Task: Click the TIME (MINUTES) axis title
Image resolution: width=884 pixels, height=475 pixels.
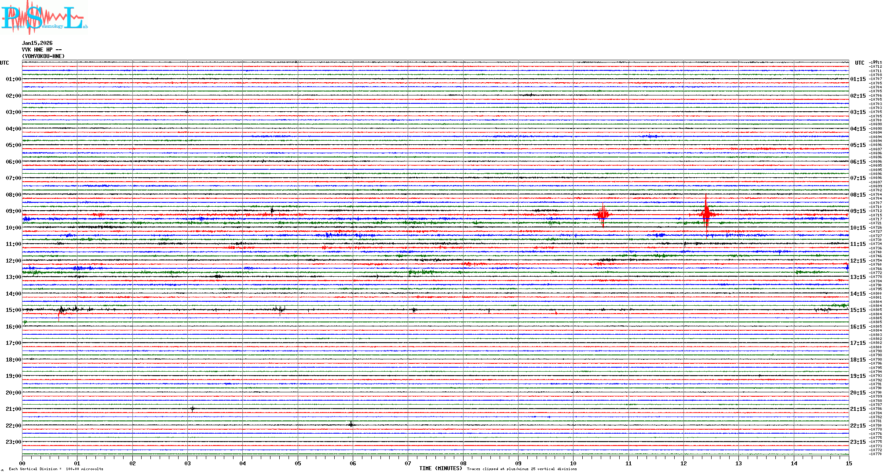Action: pos(441,468)
